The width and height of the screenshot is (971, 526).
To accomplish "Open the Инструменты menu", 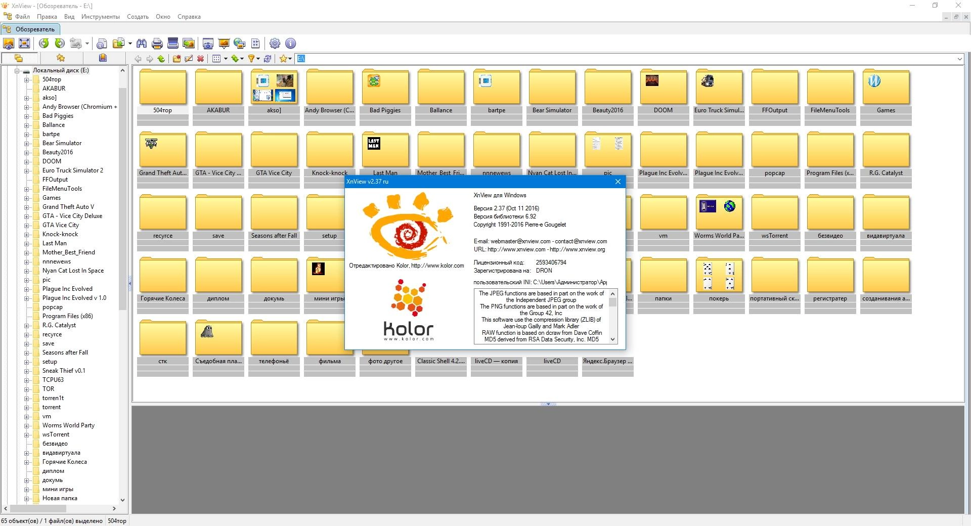I will coord(101,17).
